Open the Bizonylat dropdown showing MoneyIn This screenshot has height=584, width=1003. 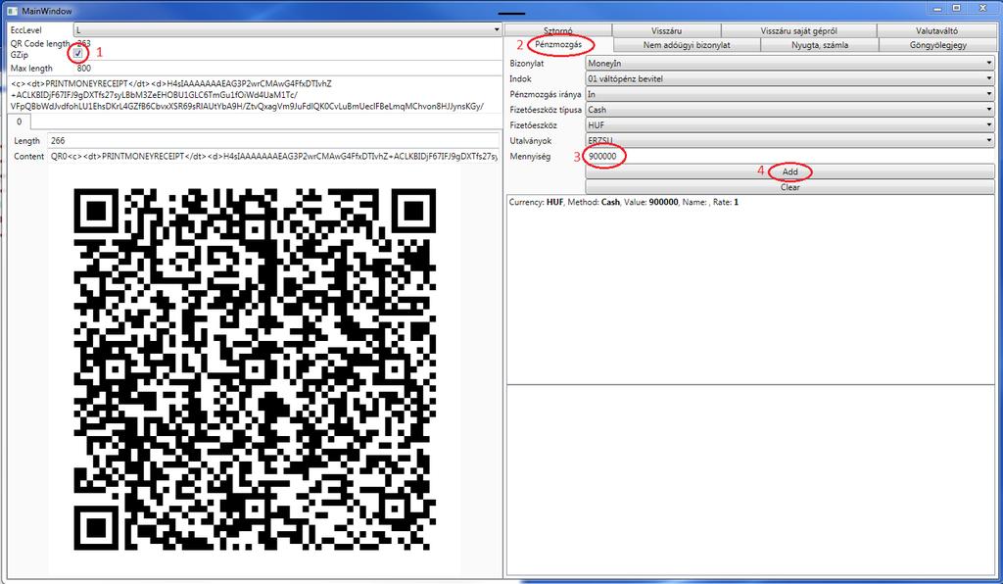click(x=790, y=64)
